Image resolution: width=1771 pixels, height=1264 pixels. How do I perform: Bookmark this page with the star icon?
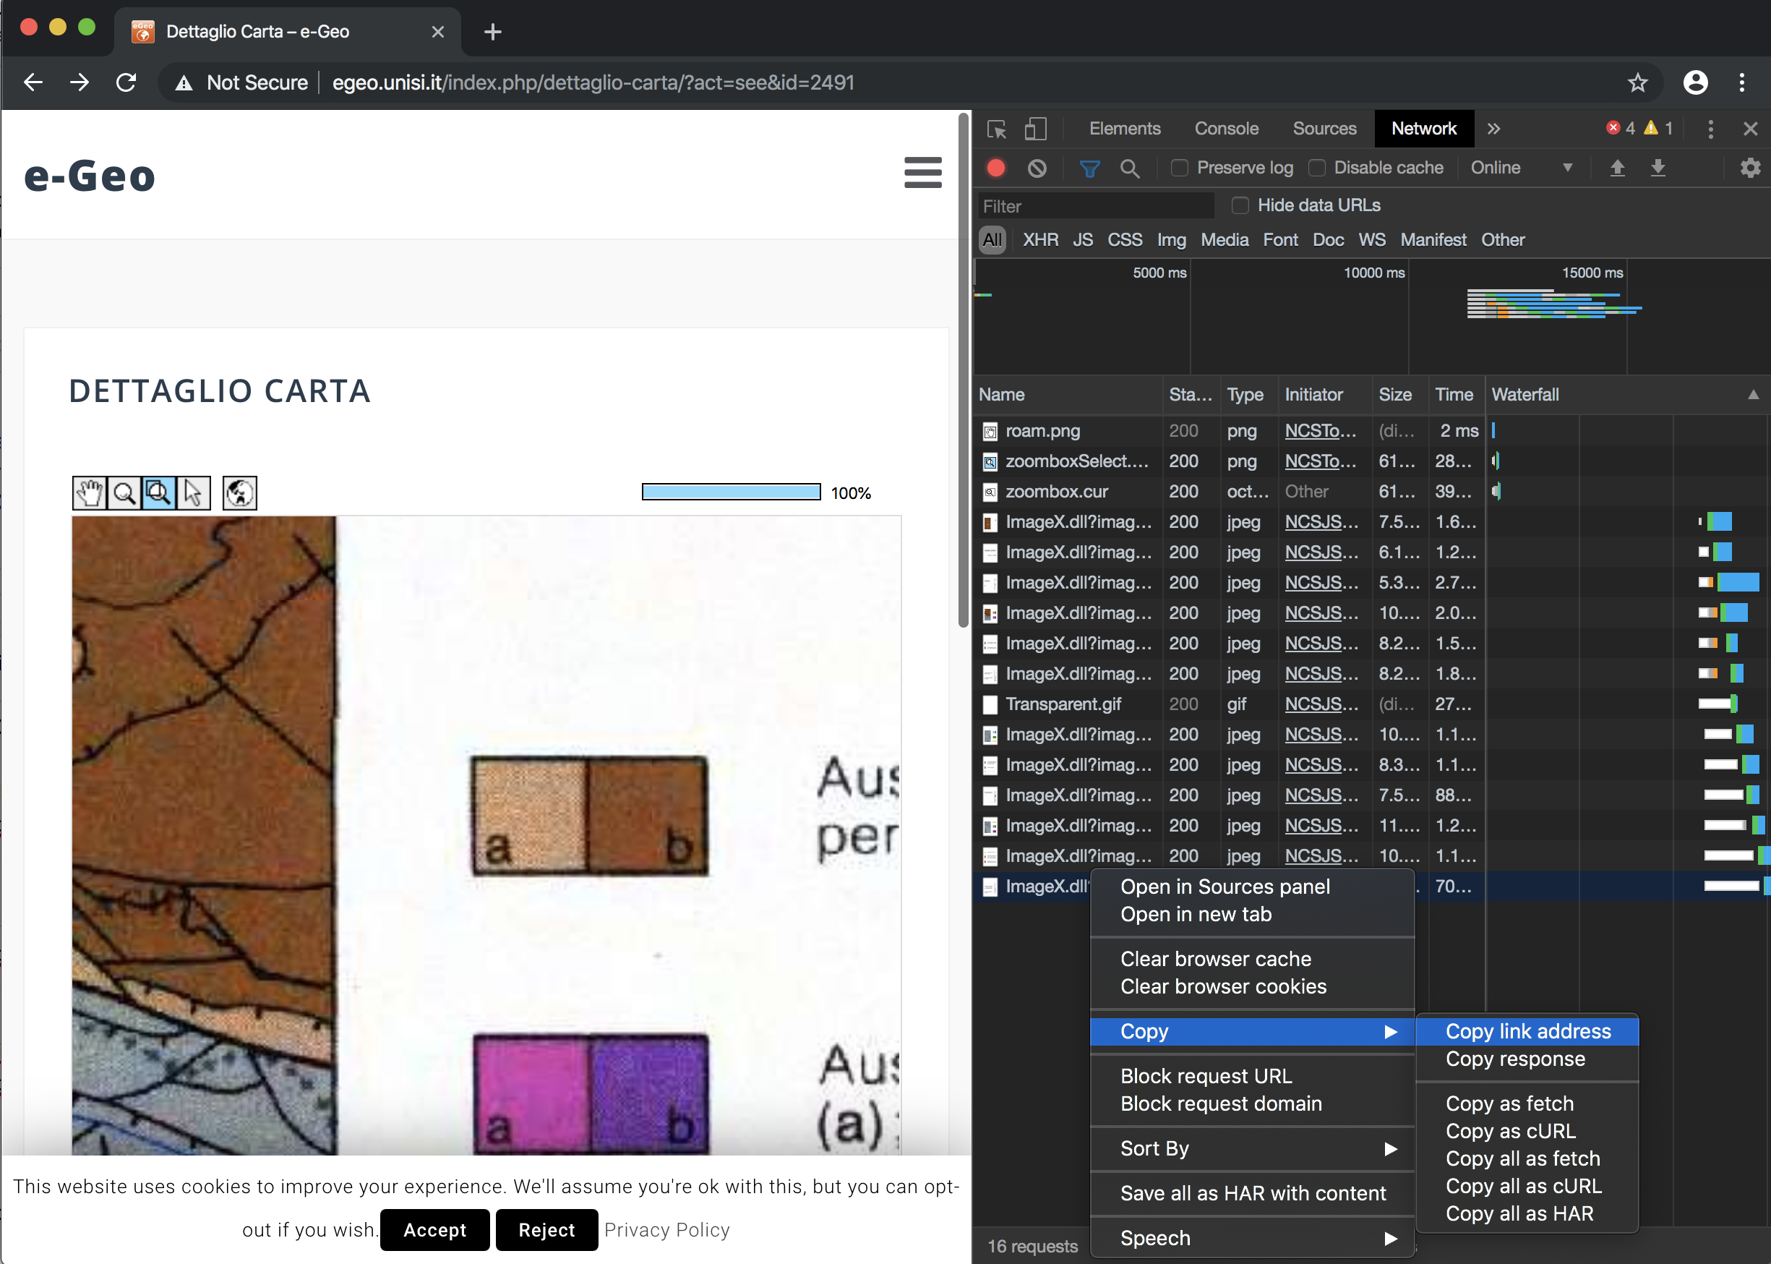[x=1638, y=82]
